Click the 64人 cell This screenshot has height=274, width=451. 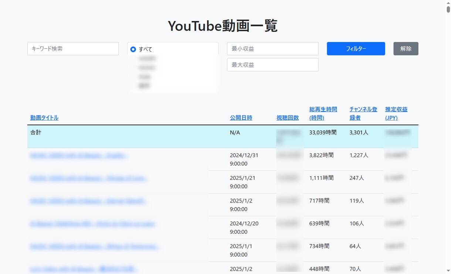(x=355, y=246)
